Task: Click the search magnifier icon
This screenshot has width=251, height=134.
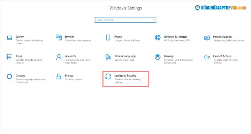Action: tap(153, 20)
